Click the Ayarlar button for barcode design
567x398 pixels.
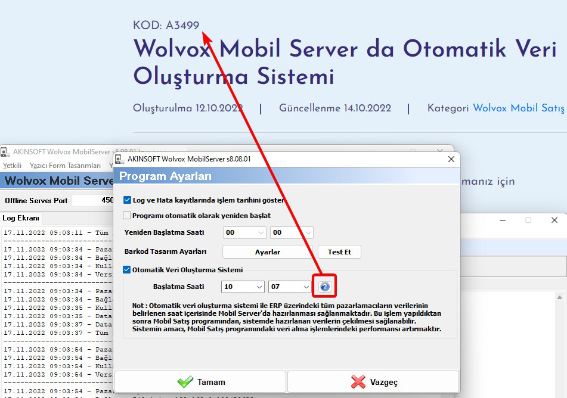pos(268,252)
